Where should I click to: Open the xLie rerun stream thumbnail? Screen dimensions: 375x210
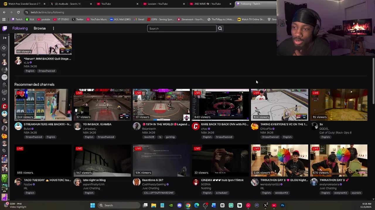tap(43, 44)
